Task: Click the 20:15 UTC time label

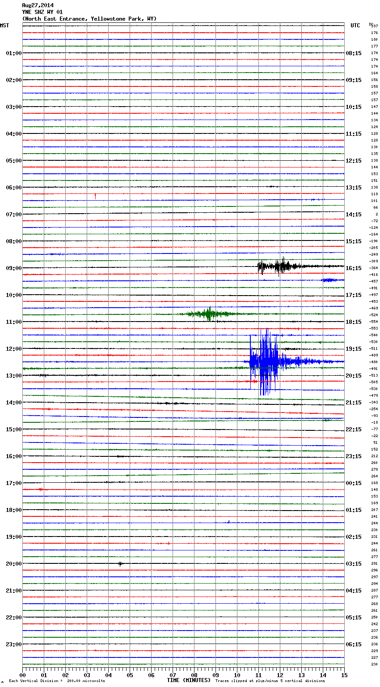Action: click(x=354, y=376)
